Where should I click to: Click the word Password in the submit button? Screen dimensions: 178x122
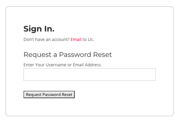coord(52,94)
